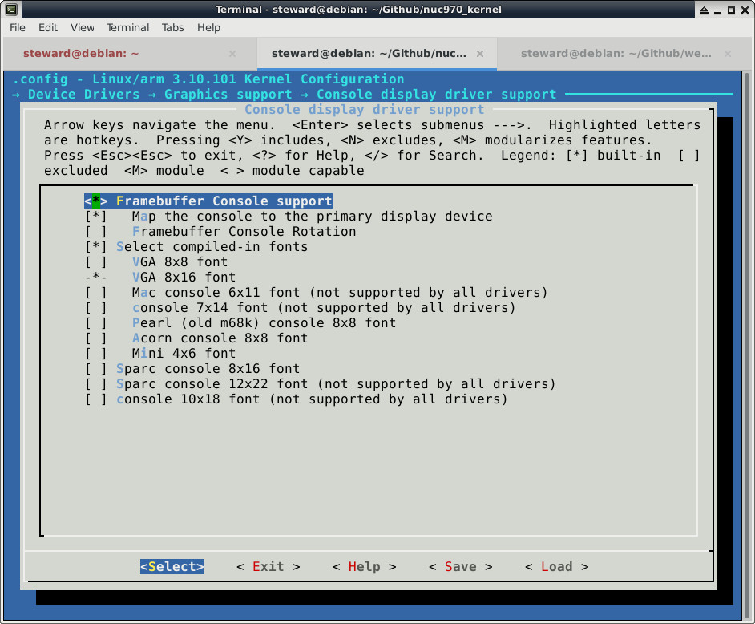Open the Edit menu
The image size is (755, 624).
coord(47,27)
